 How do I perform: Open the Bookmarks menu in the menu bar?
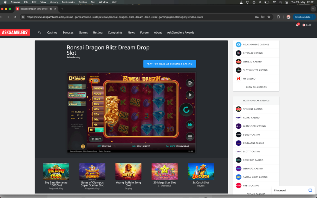tap(68, 2)
